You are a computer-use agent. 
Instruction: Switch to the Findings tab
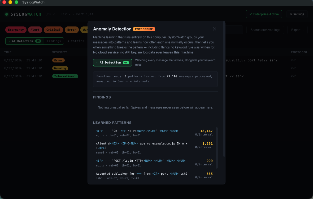(54, 41)
